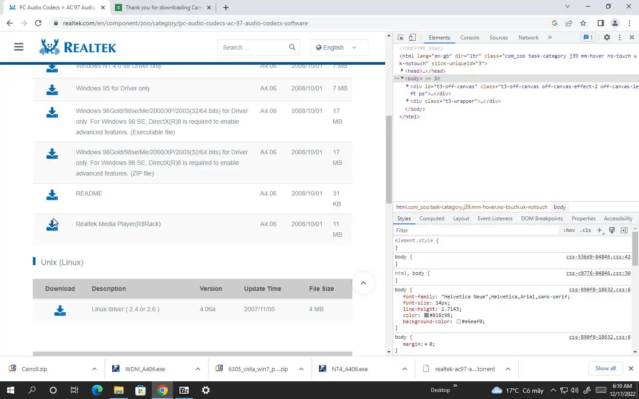
Task: Switch to the Network tab
Action: click(528, 38)
